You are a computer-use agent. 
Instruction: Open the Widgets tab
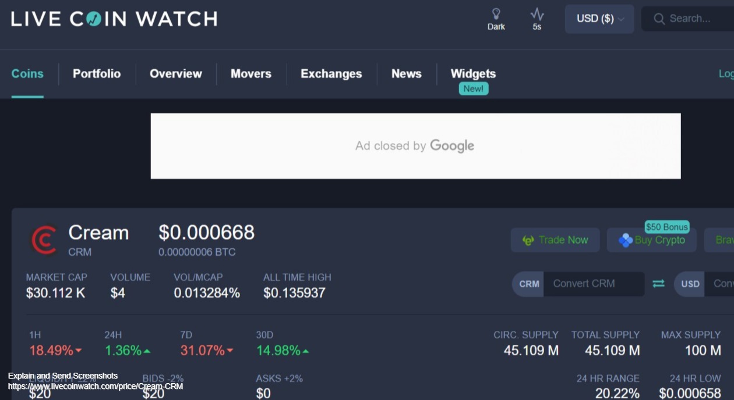point(473,74)
